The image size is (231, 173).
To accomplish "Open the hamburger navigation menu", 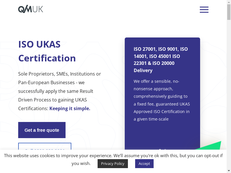I will (x=204, y=10).
